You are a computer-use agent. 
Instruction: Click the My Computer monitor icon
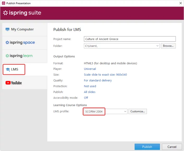click(7, 30)
